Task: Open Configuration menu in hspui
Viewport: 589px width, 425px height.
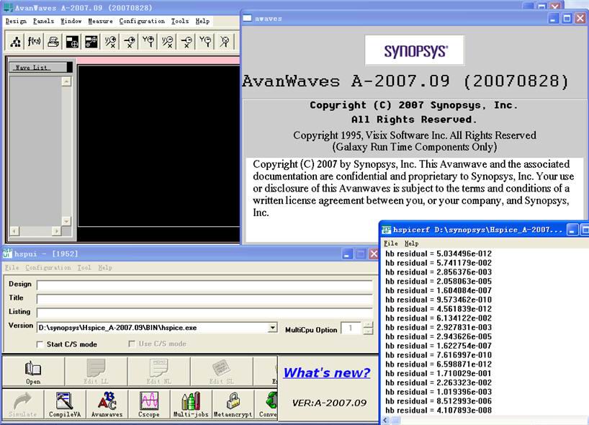Action: pos(48,267)
